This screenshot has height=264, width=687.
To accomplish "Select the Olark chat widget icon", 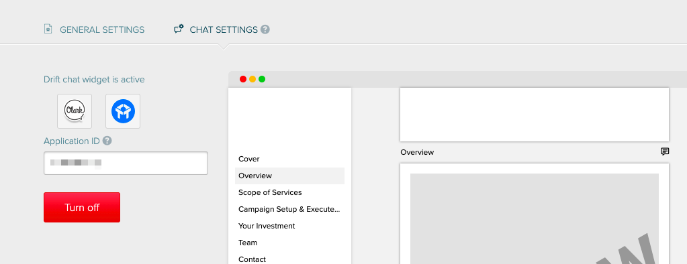I will click(x=75, y=111).
